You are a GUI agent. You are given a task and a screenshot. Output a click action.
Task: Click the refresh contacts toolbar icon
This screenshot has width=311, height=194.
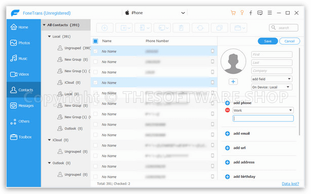[200, 28]
